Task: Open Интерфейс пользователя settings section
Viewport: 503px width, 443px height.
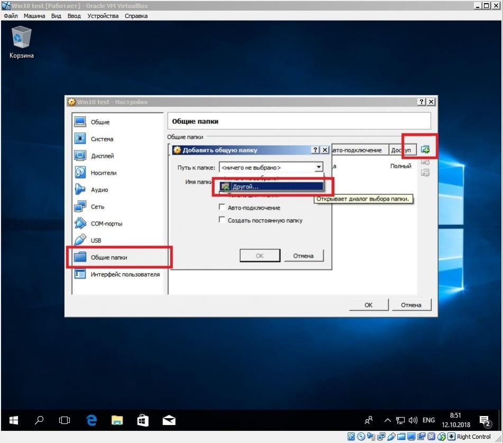Action: tap(118, 275)
